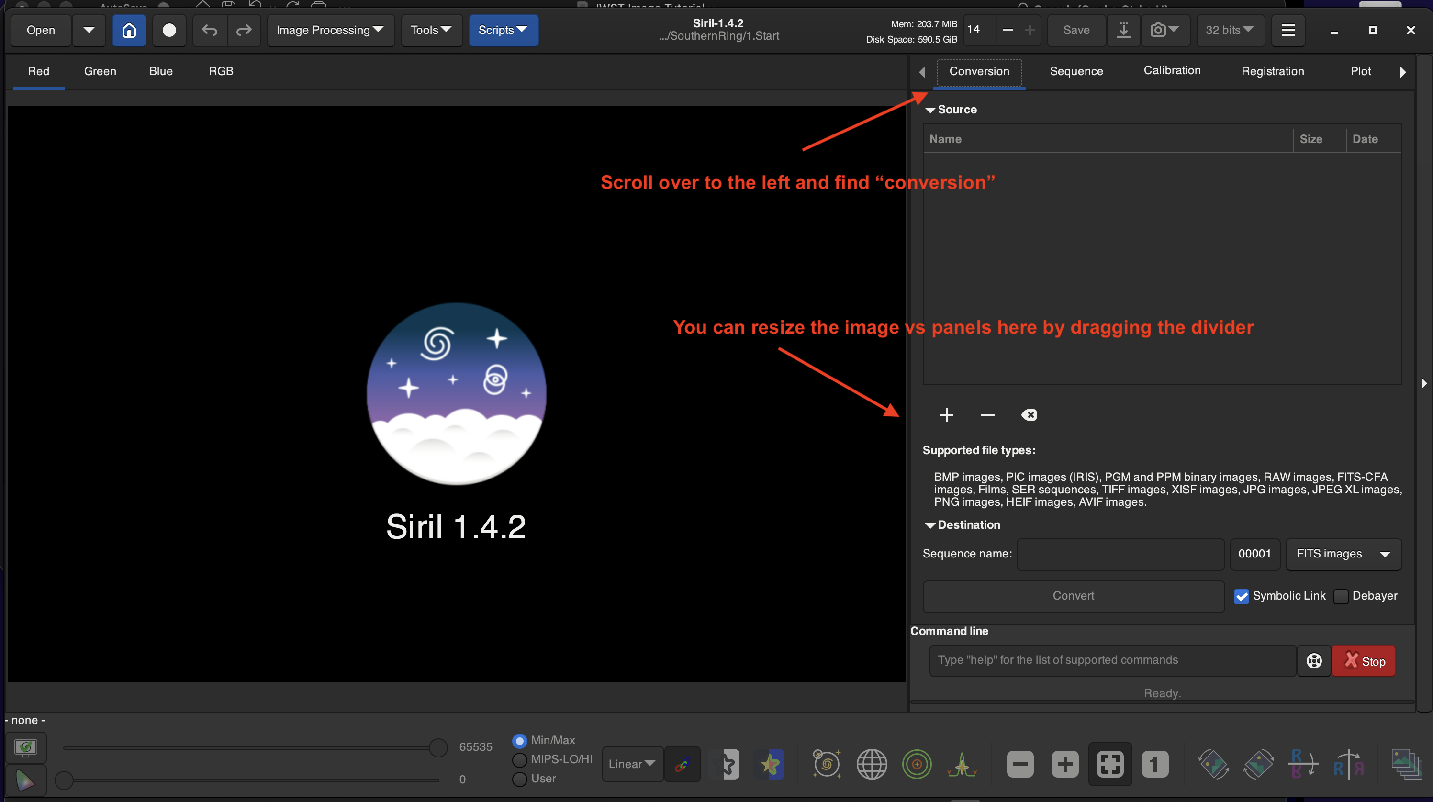Open the FITS images format dropdown
This screenshot has width=1433, height=802.
(x=1343, y=554)
